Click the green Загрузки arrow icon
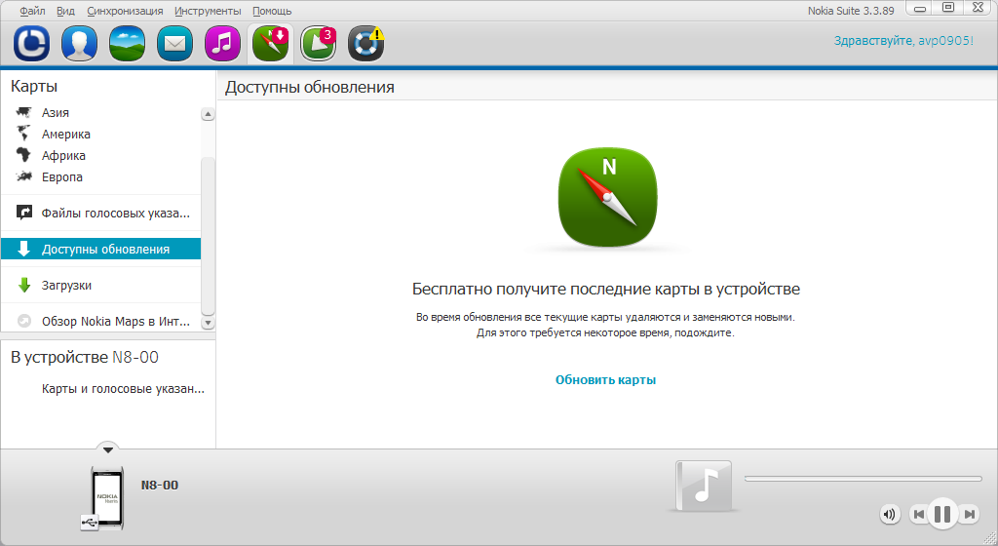Viewport: 998px width, 546px height. [x=24, y=285]
